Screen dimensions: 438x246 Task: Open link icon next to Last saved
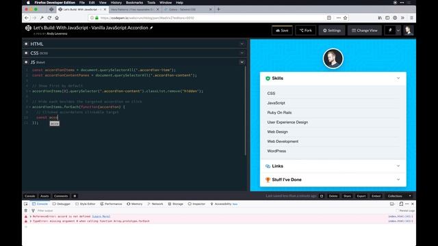(322, 196)
